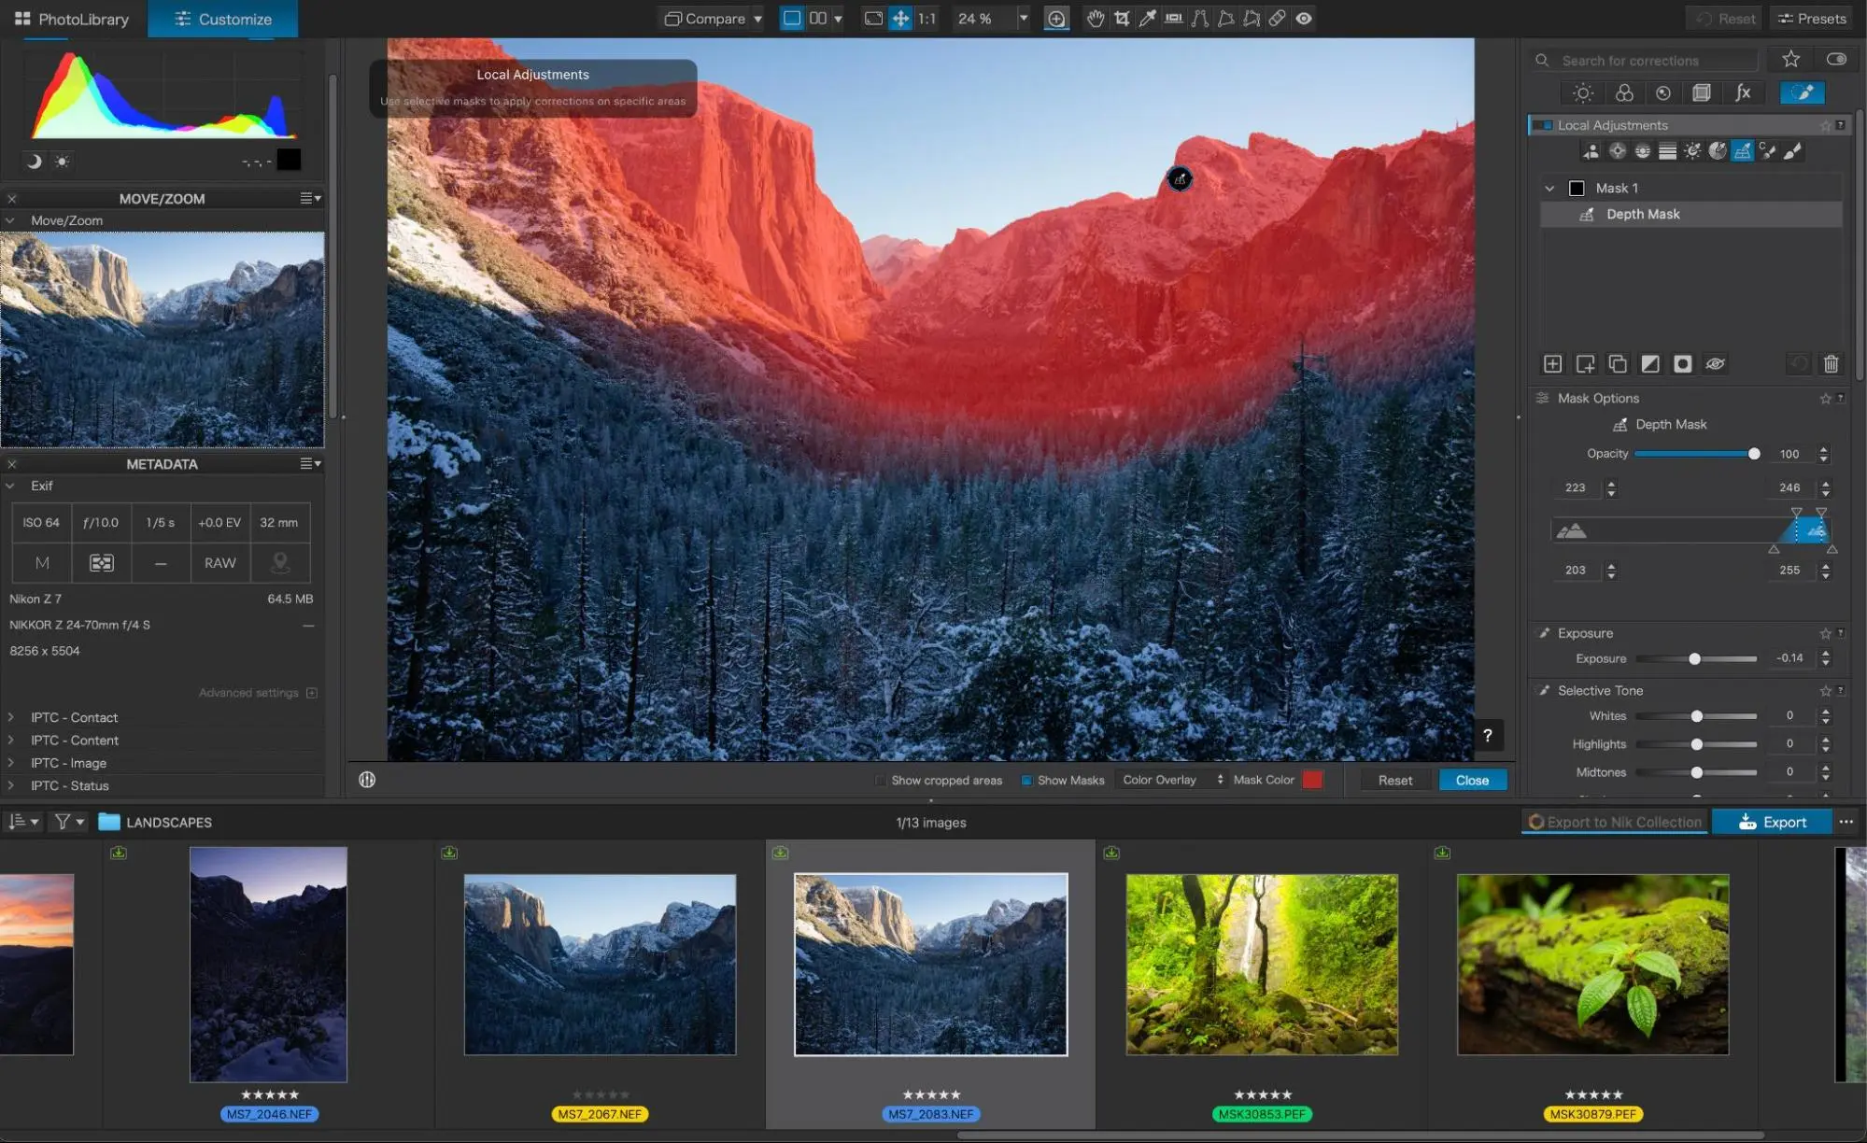Adjust the Exposure slider handle
The height and width of the screenshot is (1143, 1867).
tap(1694, 658)
